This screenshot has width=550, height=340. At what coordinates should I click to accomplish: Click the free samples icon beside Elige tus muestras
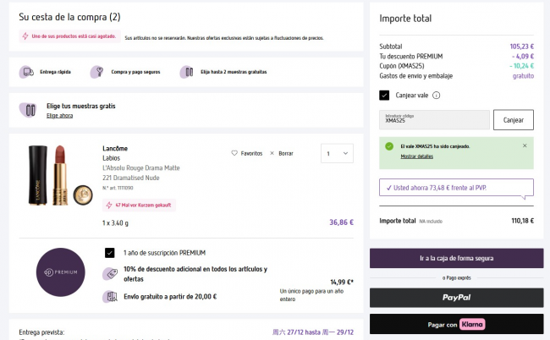point(30,110)
